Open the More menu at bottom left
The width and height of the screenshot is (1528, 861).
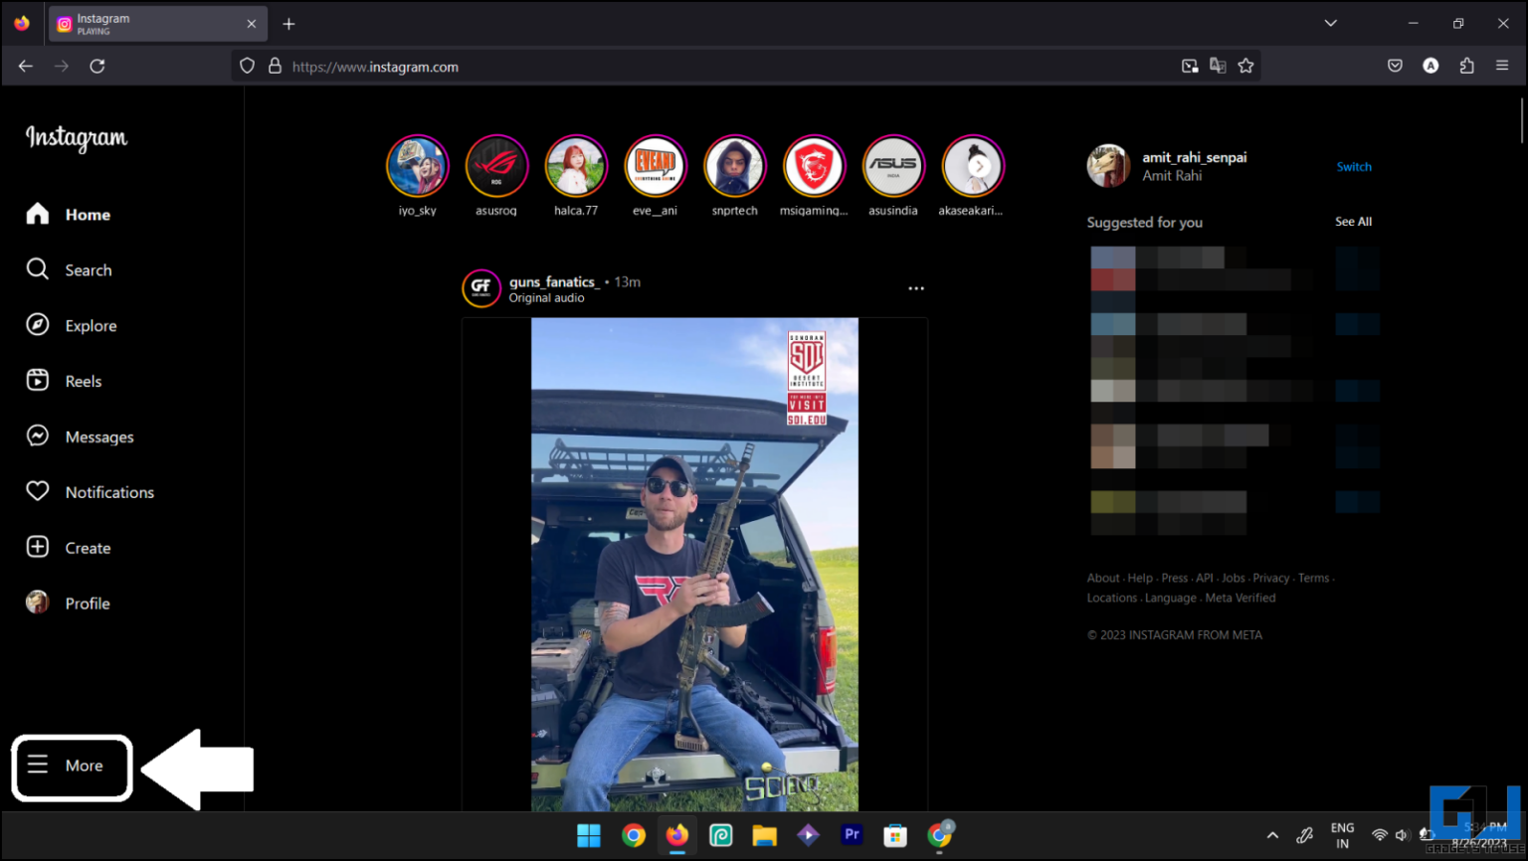71,767
